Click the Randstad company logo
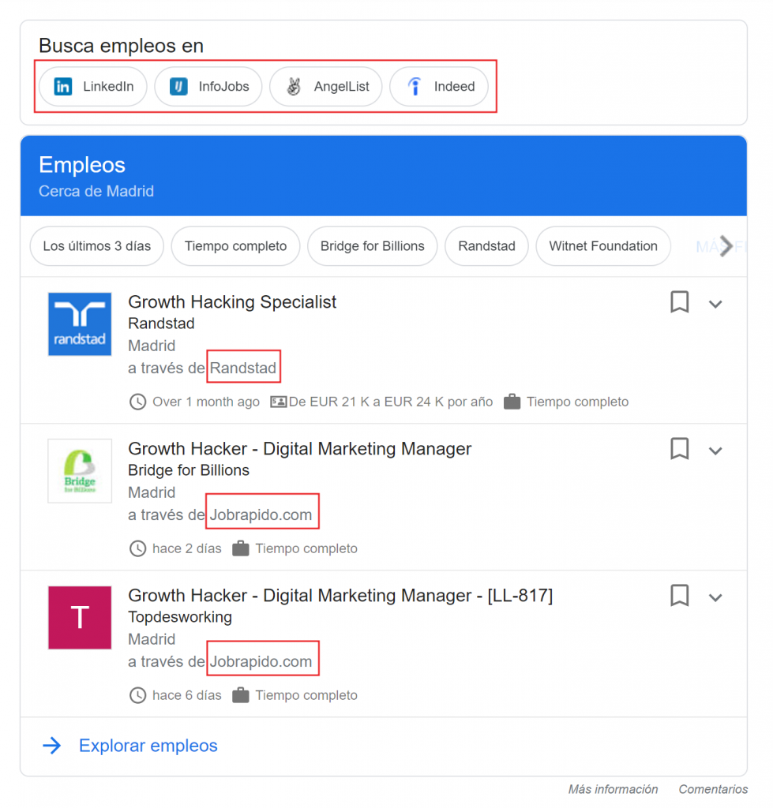The height and width of the screenshot is (808, 773). click(x=80, y=324)
